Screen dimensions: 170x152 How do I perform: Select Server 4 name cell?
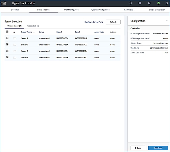coord(25,57)
